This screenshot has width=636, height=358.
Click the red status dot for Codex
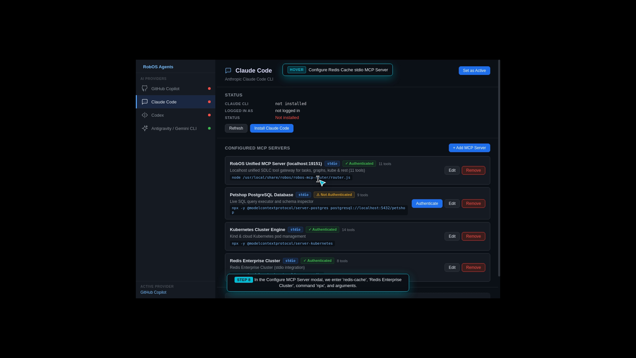click(x=209, y=115)
